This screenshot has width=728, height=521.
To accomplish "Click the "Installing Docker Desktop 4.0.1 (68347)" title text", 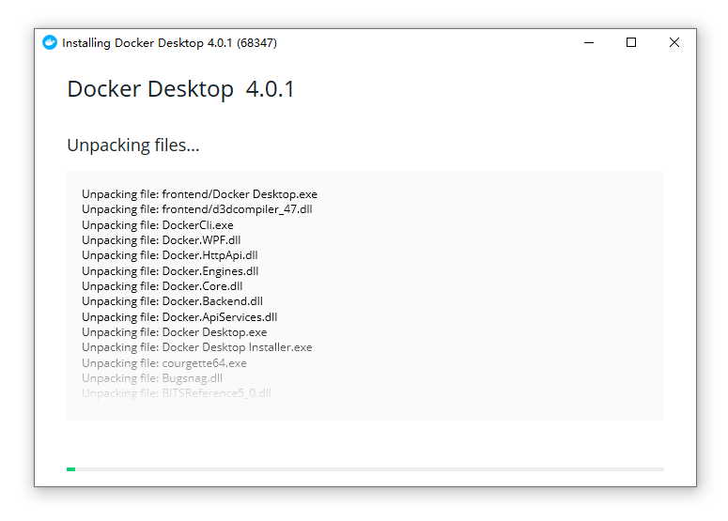I will [169, 43].
